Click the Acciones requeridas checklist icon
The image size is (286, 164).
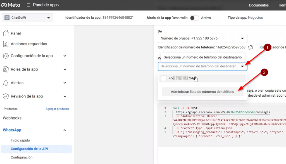pos(6,44)
